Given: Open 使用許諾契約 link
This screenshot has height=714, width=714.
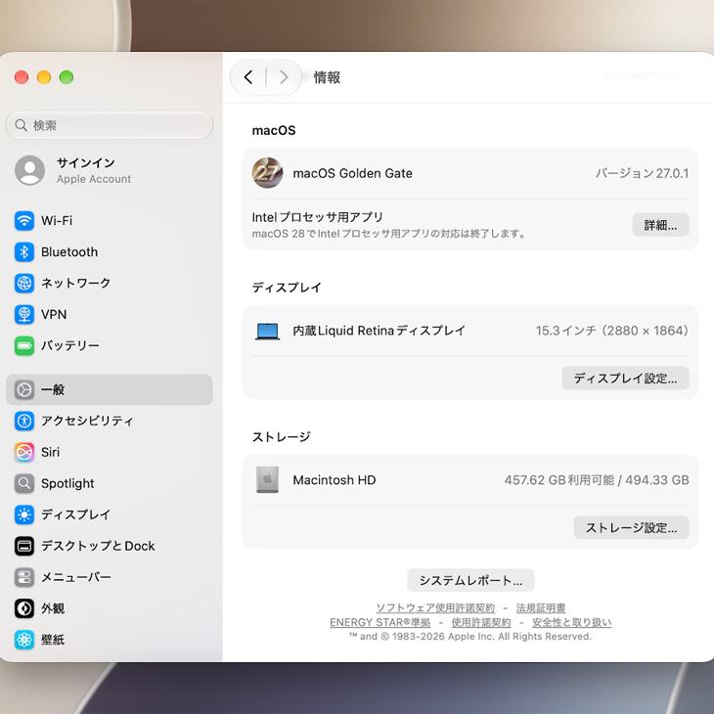Looking at the screenshot, I should tap(481, 622).
